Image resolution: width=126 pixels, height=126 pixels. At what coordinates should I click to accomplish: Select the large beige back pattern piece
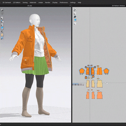coord(100,84)
